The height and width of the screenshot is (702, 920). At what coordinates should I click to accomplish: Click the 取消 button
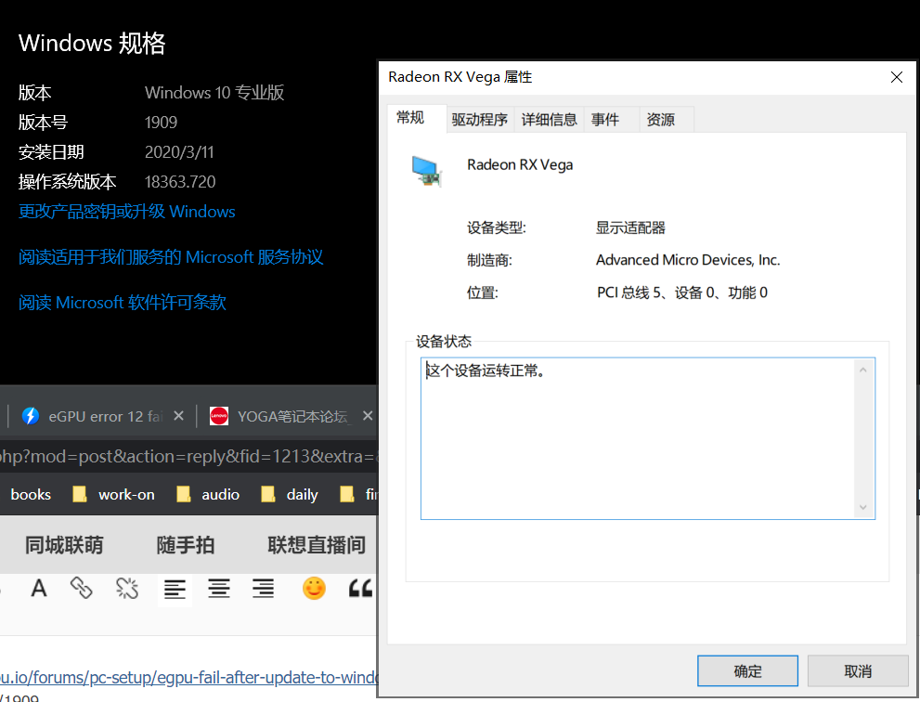858,670
